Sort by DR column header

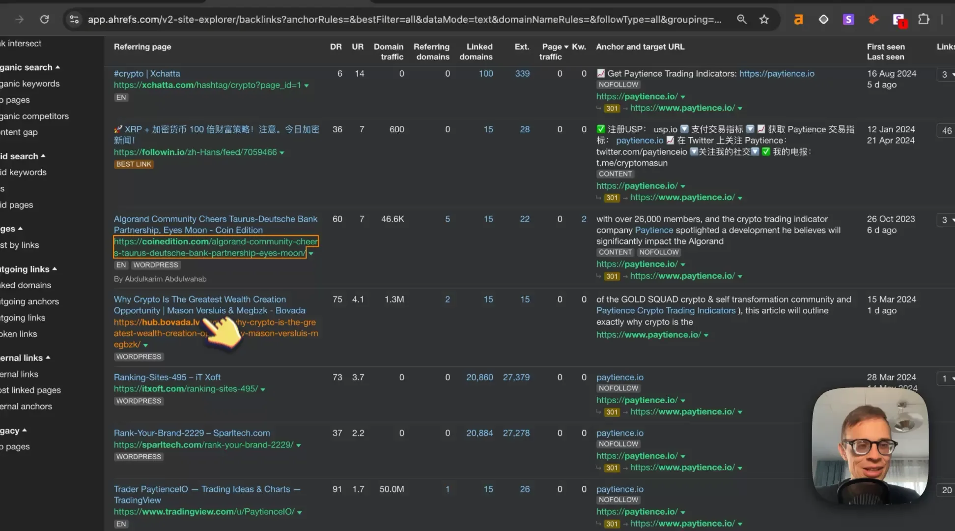(x=336, y=47)
